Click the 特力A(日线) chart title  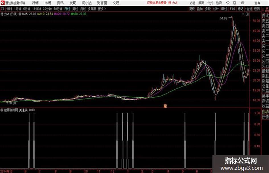[x=9, y=14]
